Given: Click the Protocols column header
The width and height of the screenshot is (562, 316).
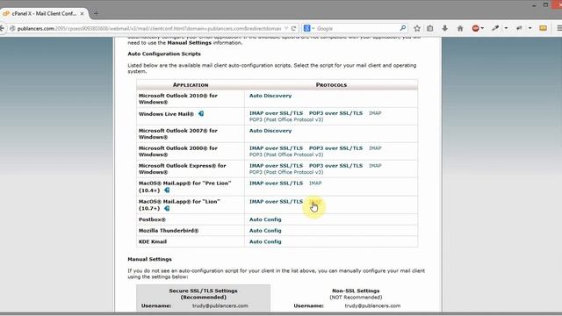Looking at the screenshot, I should tap(331, 85).
